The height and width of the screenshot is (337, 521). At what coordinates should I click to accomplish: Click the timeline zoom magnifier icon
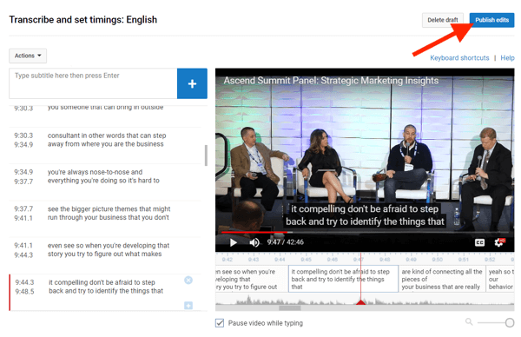tap(469, 321)
